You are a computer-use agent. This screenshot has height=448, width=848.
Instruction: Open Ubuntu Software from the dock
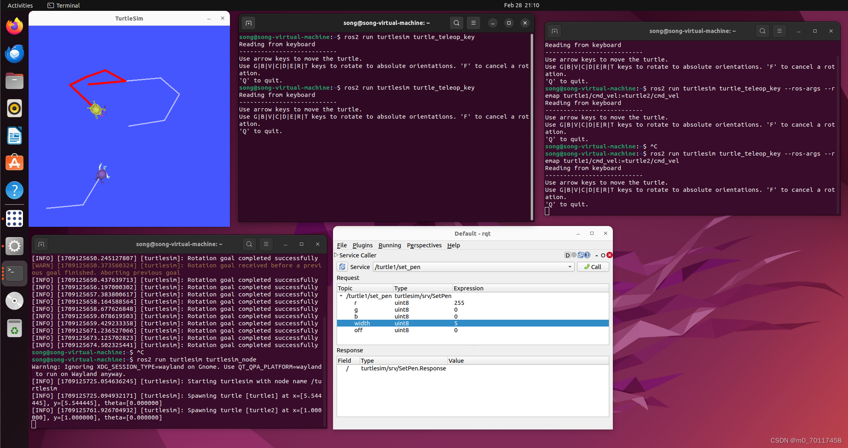(x=14, y=162)
